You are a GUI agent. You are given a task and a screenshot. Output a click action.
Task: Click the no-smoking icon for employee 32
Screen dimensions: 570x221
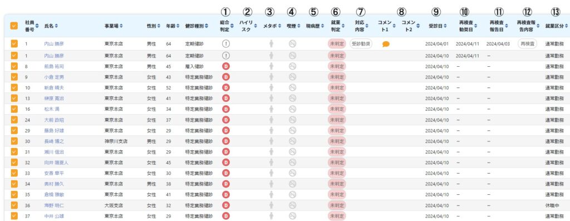[x=292, y=163]
